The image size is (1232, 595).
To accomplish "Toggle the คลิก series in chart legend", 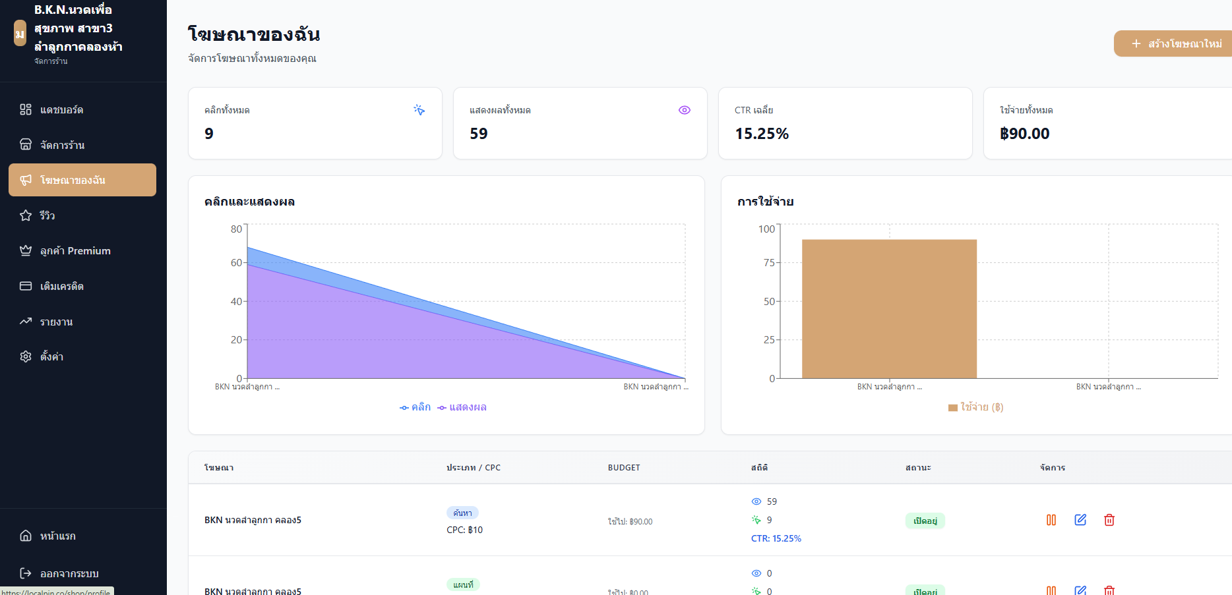I will click(x=415, y=407).
